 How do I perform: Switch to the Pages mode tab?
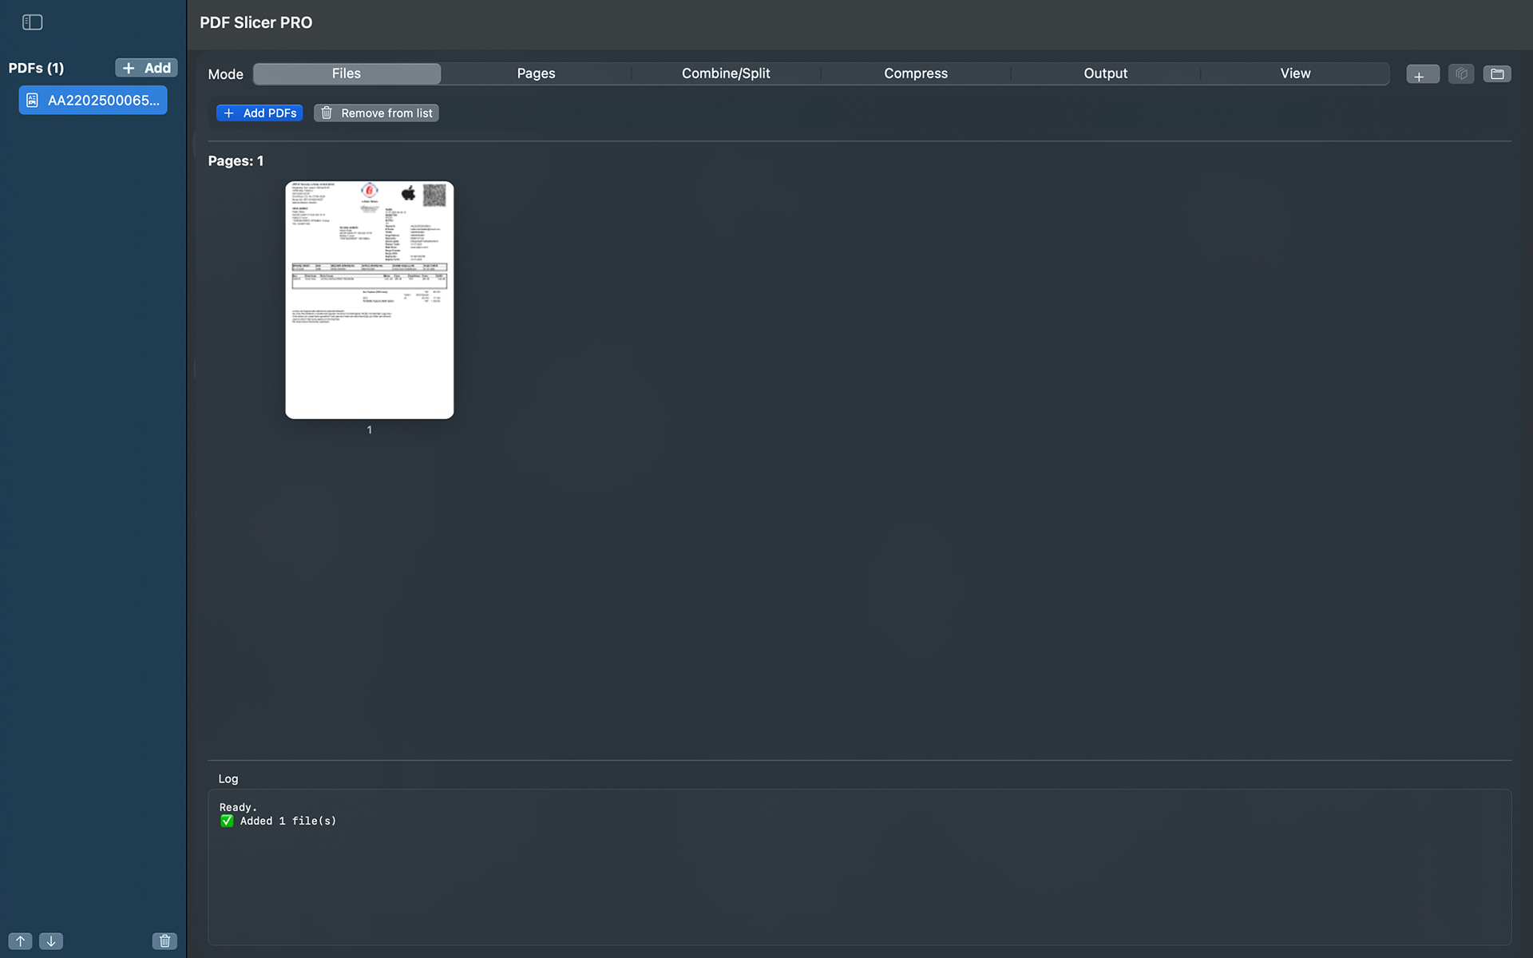pos(536,73)
